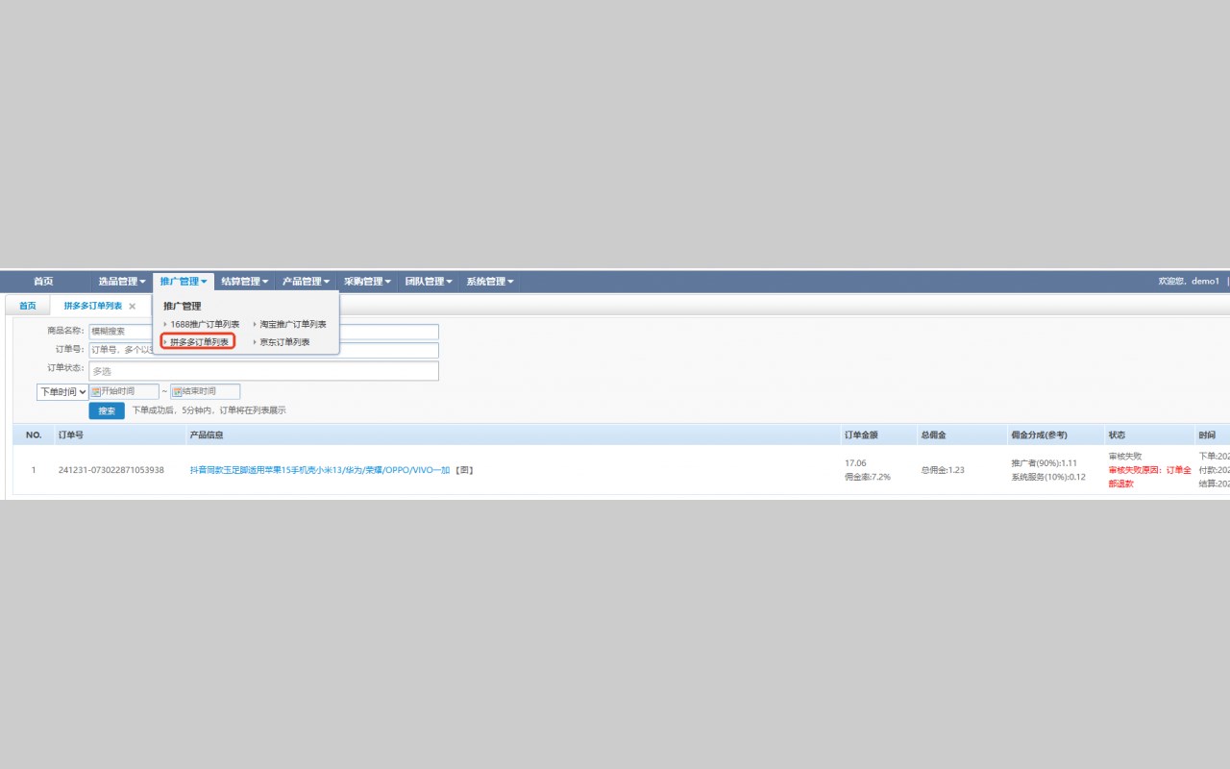Expand the 系统管理 menu
The width and height of the screenshot is (1230, 769).
[489, 282]
